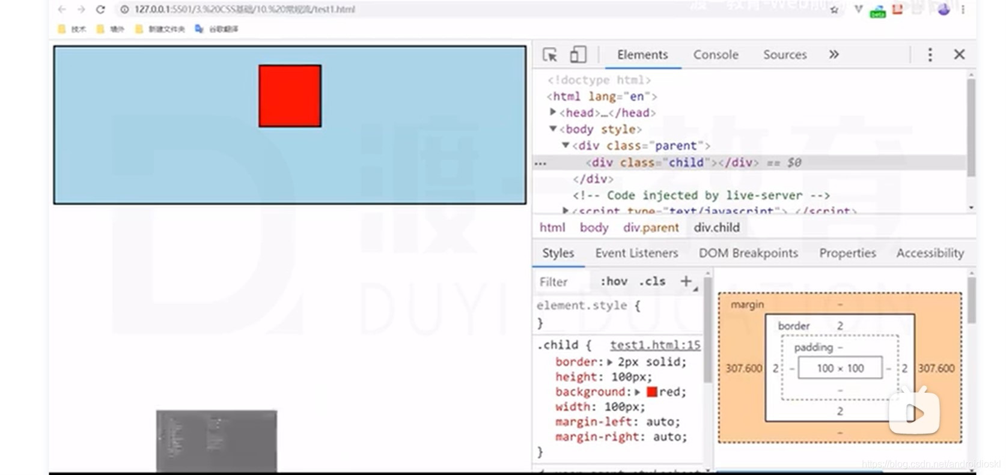Viewport: 1006px width, 475px height.
Task: Click the red extension icon in toolbar
Action: (898, 9)
